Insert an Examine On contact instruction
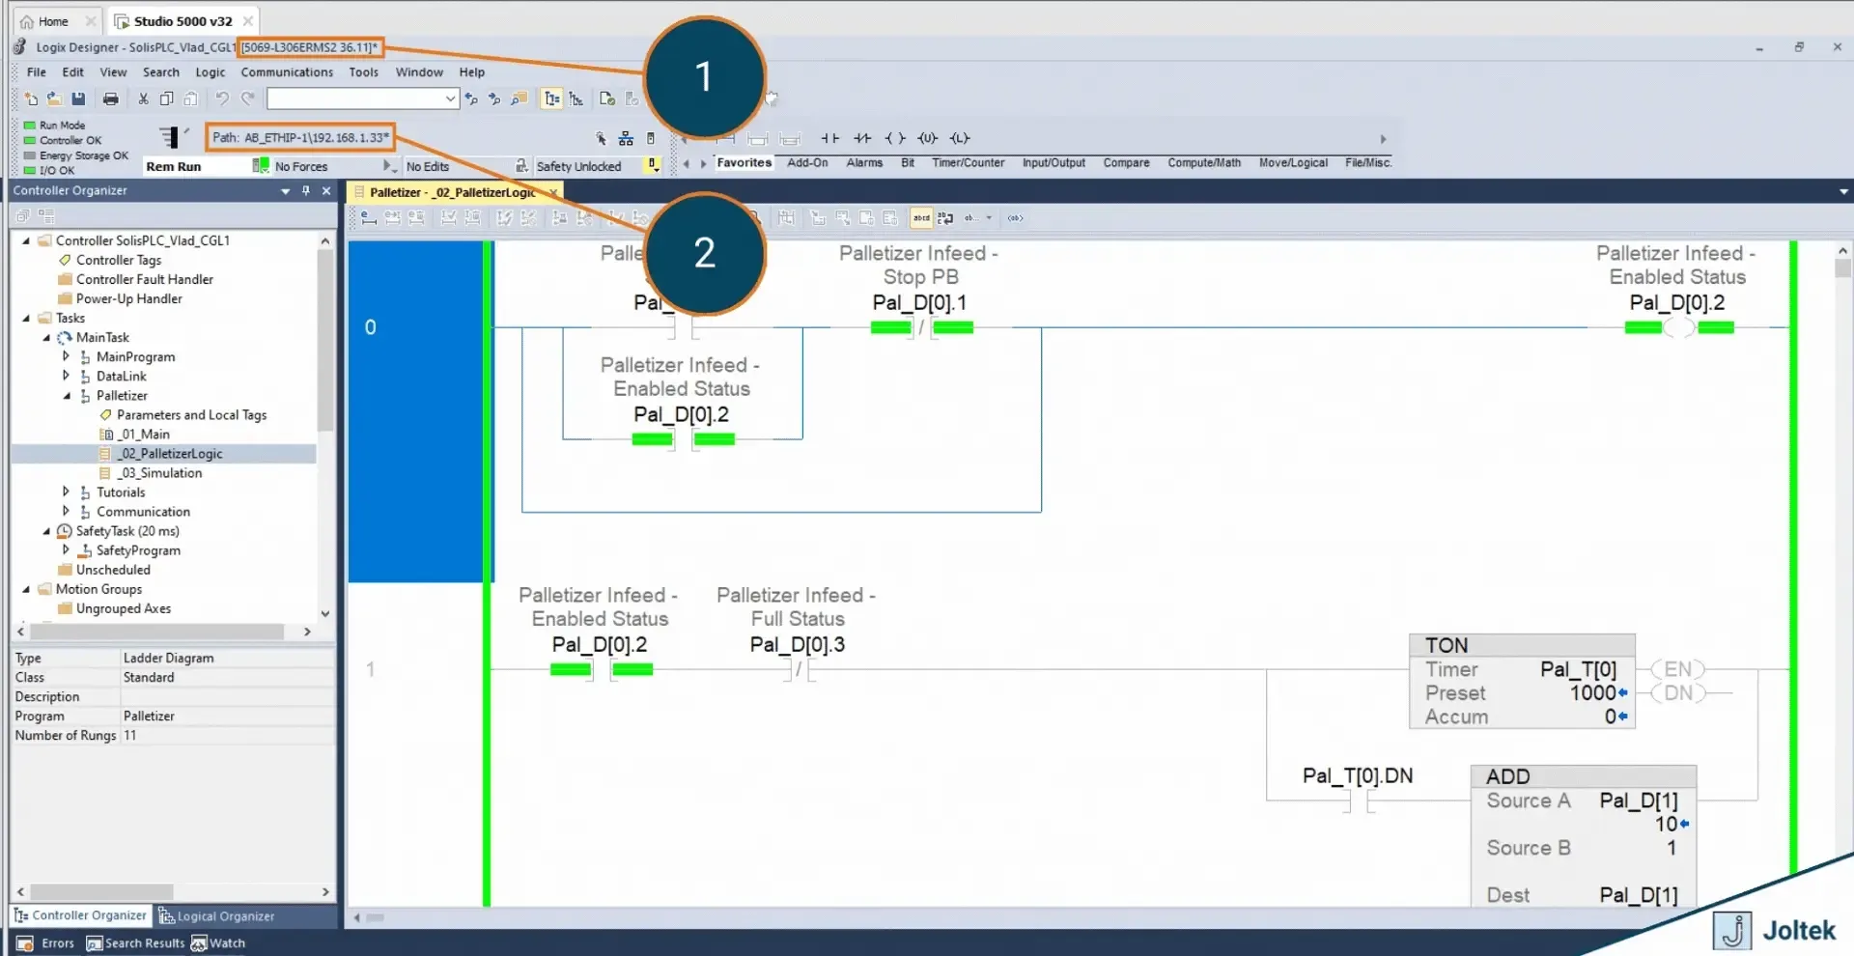This screenshot has height=956, width=1854. click(x=829, y=138)
